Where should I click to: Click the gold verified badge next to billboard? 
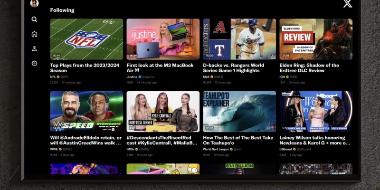click(x=294, y=149)
